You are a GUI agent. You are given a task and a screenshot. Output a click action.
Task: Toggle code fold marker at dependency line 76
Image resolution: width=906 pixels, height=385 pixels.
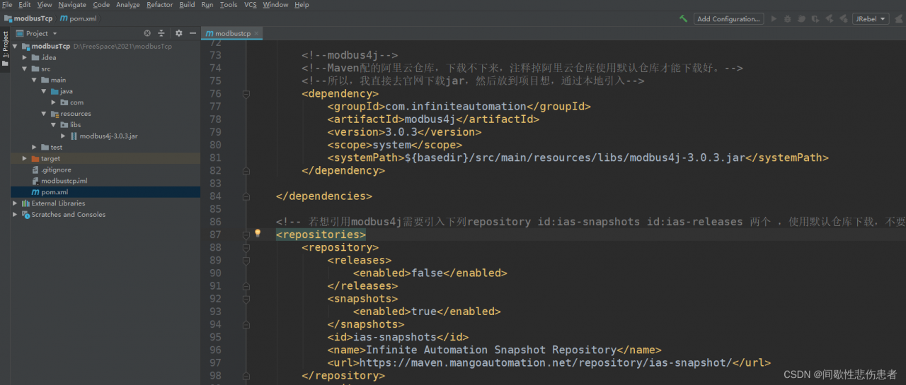pyautogui.click(x=246, y=93)
